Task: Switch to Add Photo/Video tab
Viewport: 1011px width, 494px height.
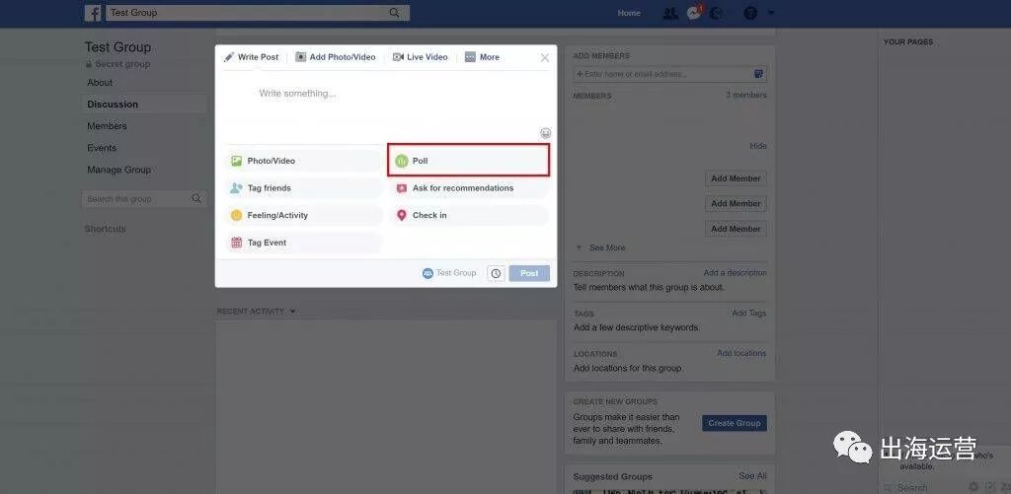Action: click(336, 57)
